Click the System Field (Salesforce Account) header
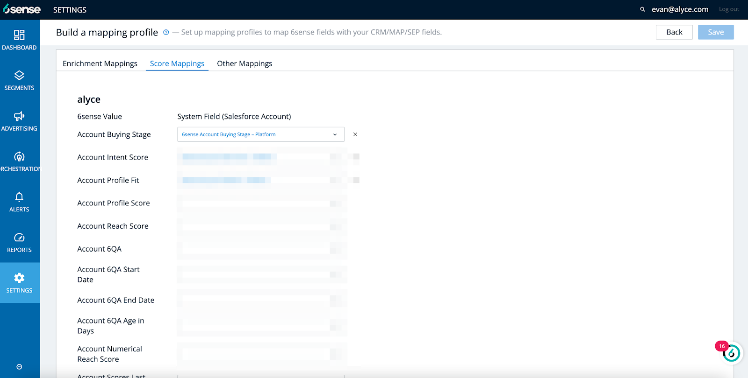This screenshot has height=378, width=748. tap(234, 117)
